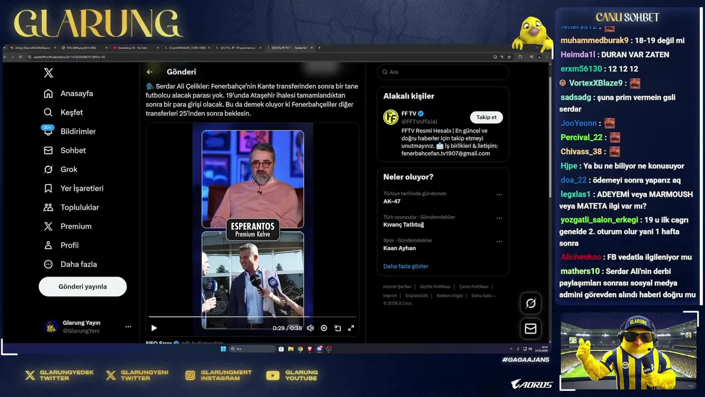Screen dimensions: 705x397
Task: Open Sohbet messages
Action: [x=64, y=151]
